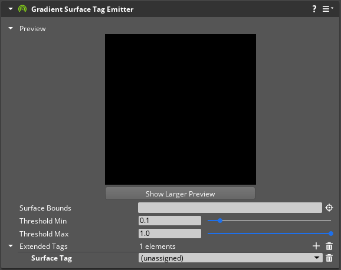Click the Surface Tag label

pos(51,258)
